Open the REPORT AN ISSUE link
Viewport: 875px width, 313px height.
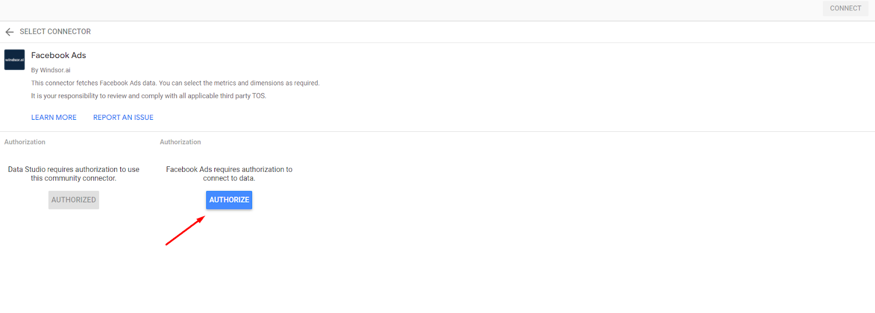click(x=123, y=118)
